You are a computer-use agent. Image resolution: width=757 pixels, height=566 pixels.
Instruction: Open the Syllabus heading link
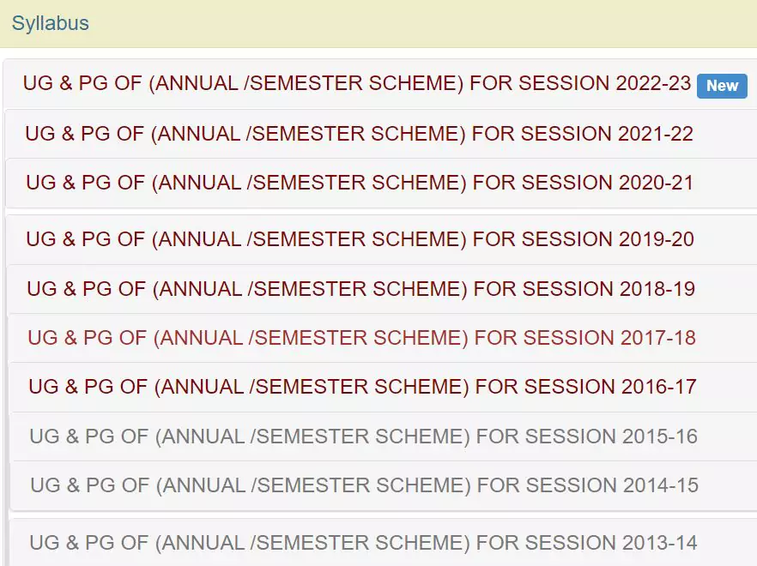pyautogui.click(x=50, y=23)
